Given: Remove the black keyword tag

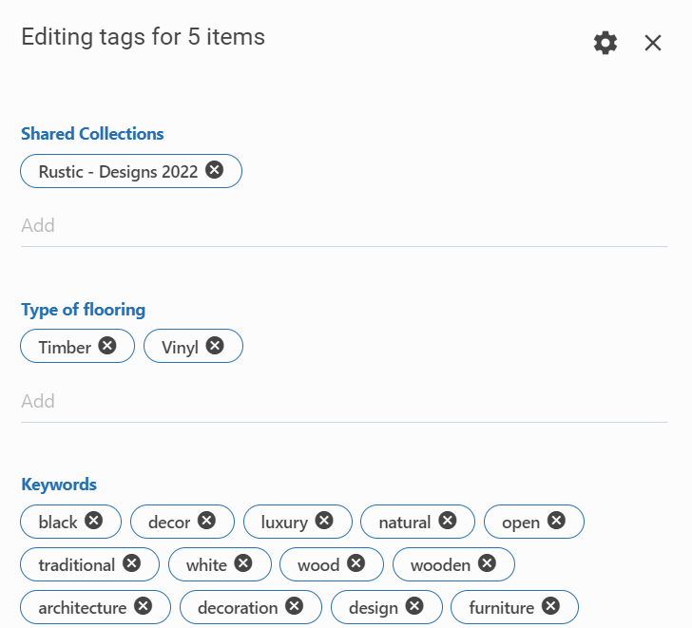Looking at the screenshot, I should point(93,521).
